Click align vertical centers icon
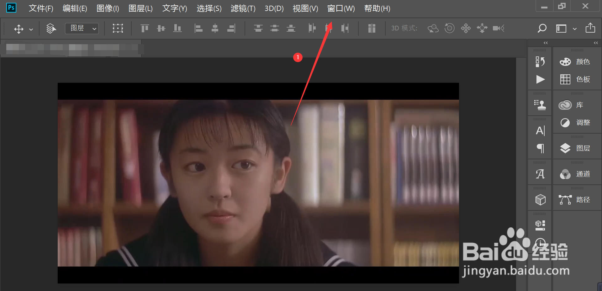Image resolution: width=602 pixels, height=291 pixels. point(161,29)
